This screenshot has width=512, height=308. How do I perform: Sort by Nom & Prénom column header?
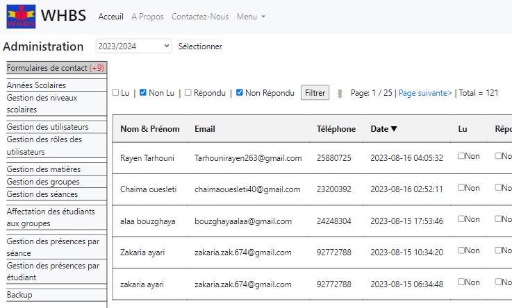click(x=149, y=129)
